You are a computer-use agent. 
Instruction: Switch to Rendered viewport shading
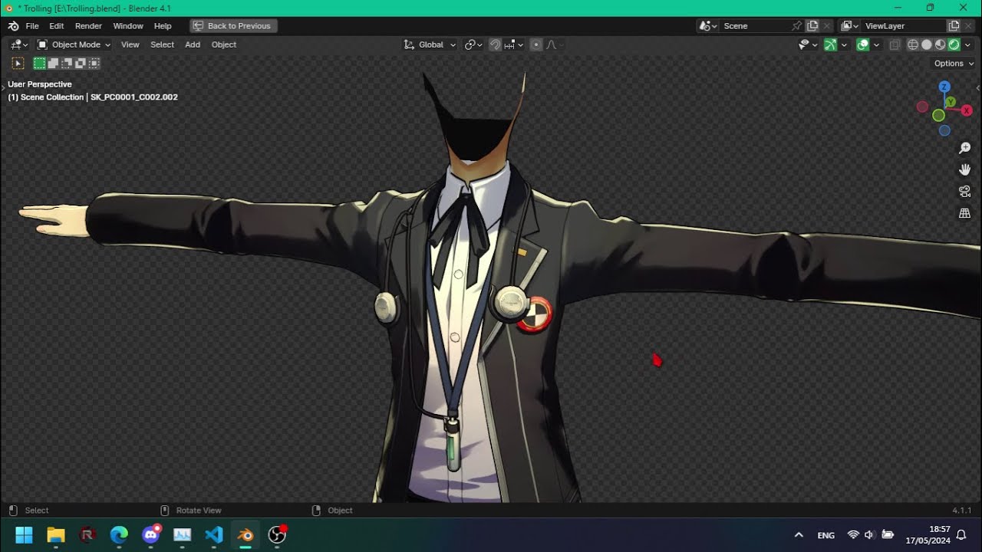click(x=954, y=44)
